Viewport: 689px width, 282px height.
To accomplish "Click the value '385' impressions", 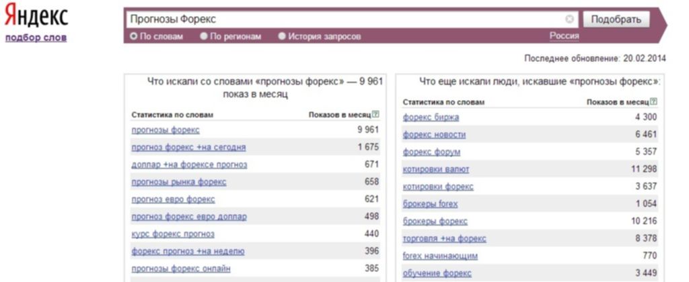I will click(371, 269).
